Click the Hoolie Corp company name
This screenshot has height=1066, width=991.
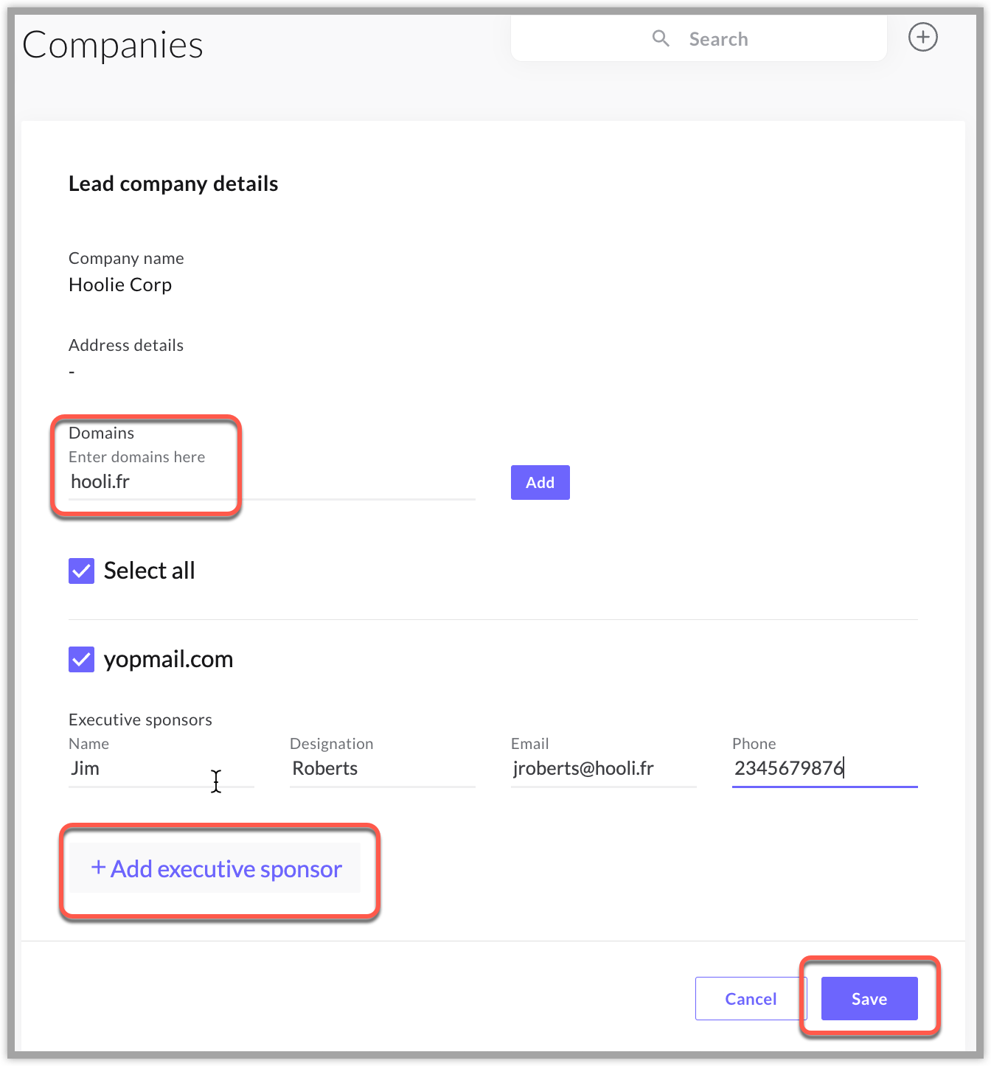120,285
